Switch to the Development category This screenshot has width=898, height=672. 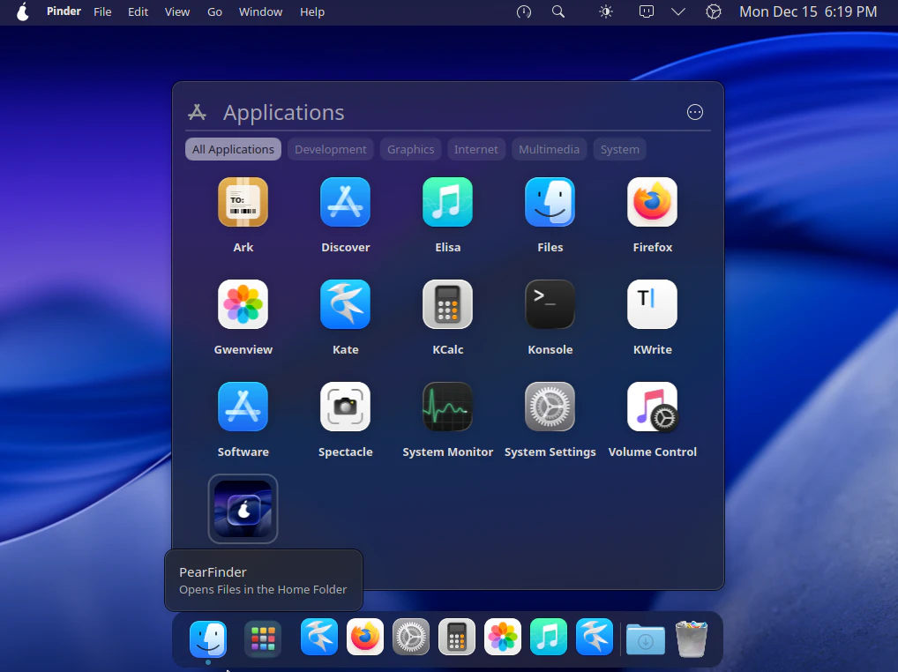pyautogui.click(x=331, y=149)
